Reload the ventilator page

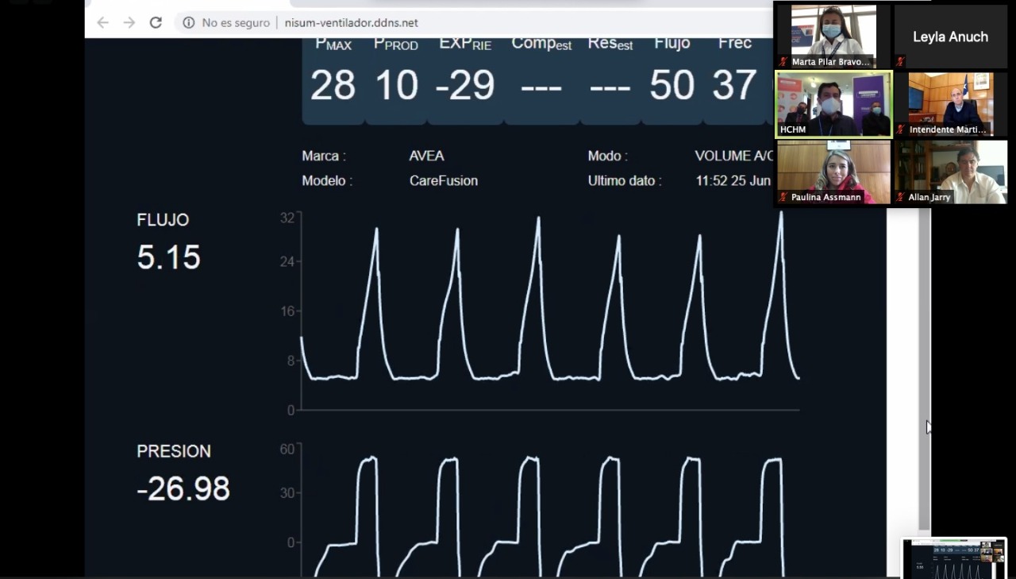pyautogui.click(x=156, y=23)
